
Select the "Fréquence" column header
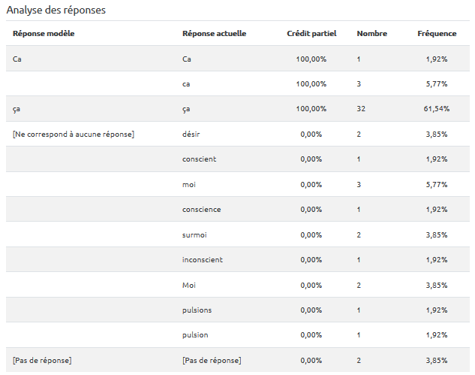437,34
